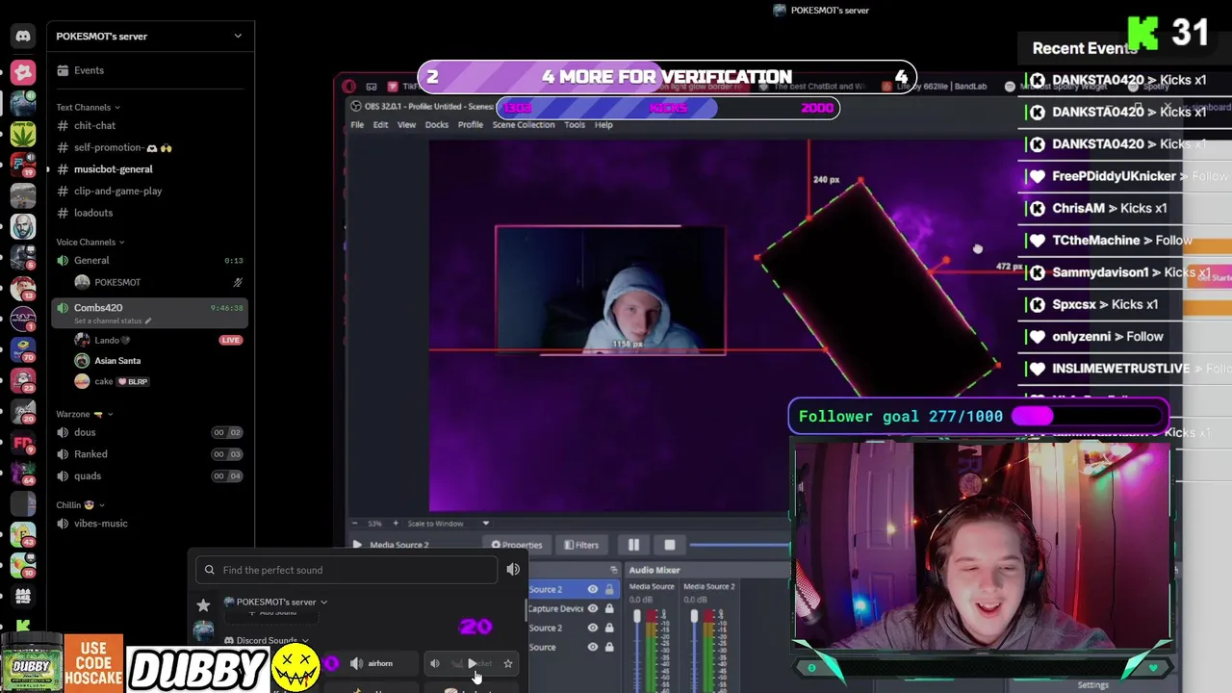Join the General voice channel
Viewport: 1232px width, 693px height.
pos(149,261)
